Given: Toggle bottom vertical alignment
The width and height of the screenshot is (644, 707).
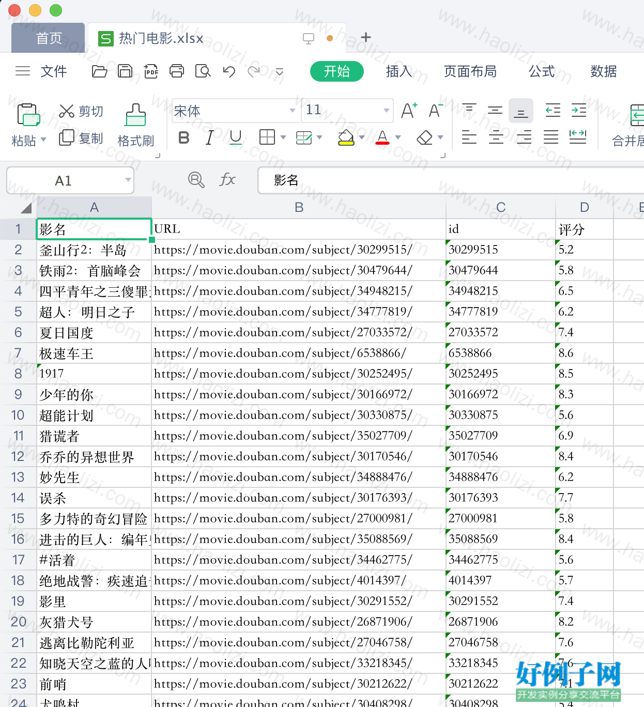Looking at the screenshot, I should click(x=521, y=111).
